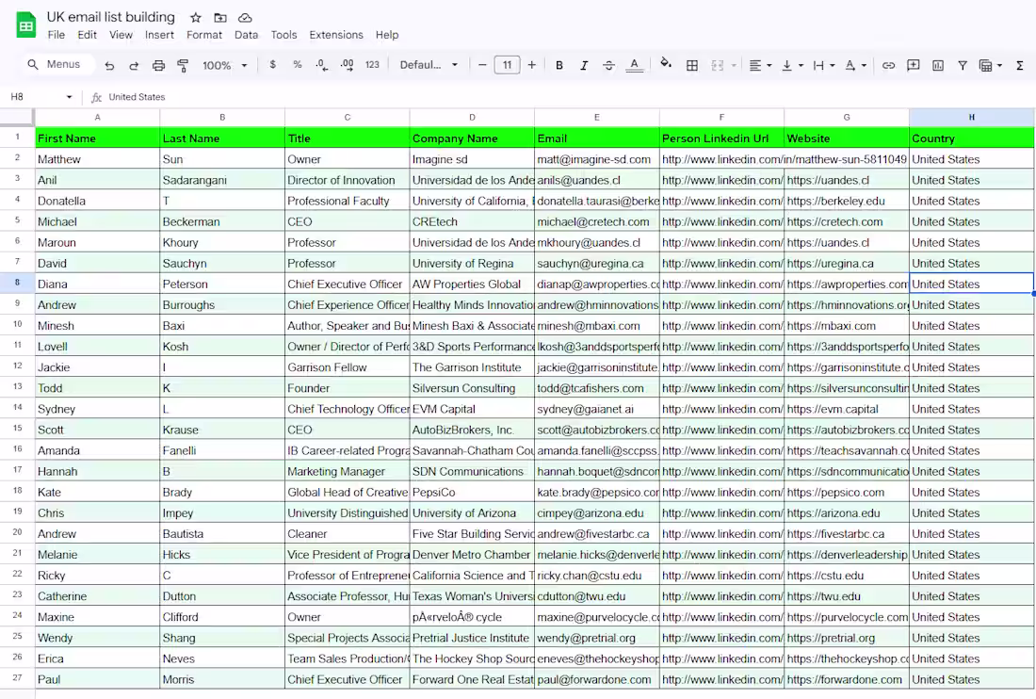Select cell containing dianap@awproperties.com
The width and height of the screenshot is (1036, 699).
(x=596, y=284)
